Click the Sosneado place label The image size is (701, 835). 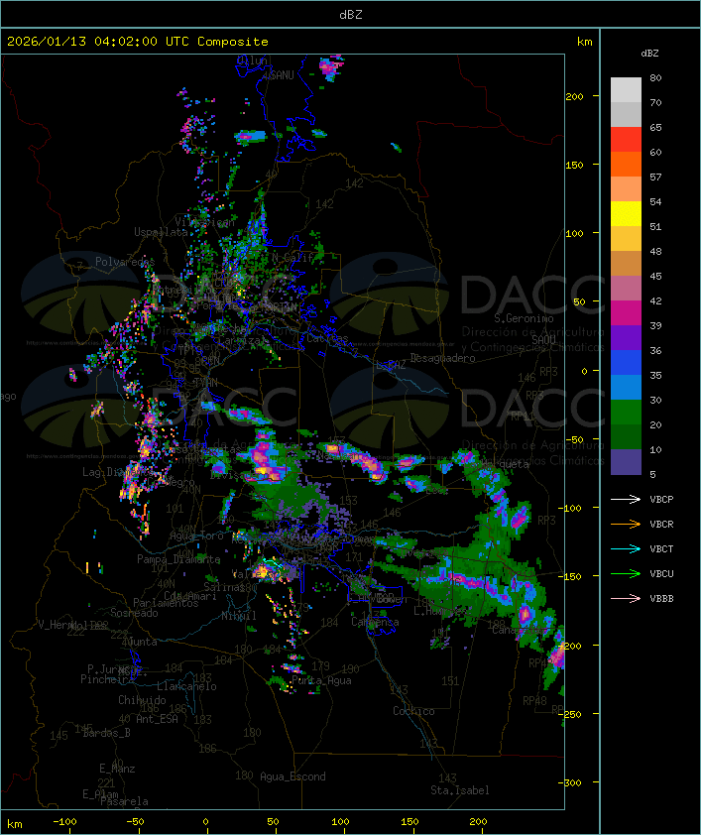tap(134, 613)
